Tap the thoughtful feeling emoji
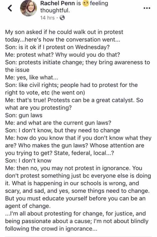Image resolution: width=157 pixels, height=237 pixels. [x=85, y=4]
